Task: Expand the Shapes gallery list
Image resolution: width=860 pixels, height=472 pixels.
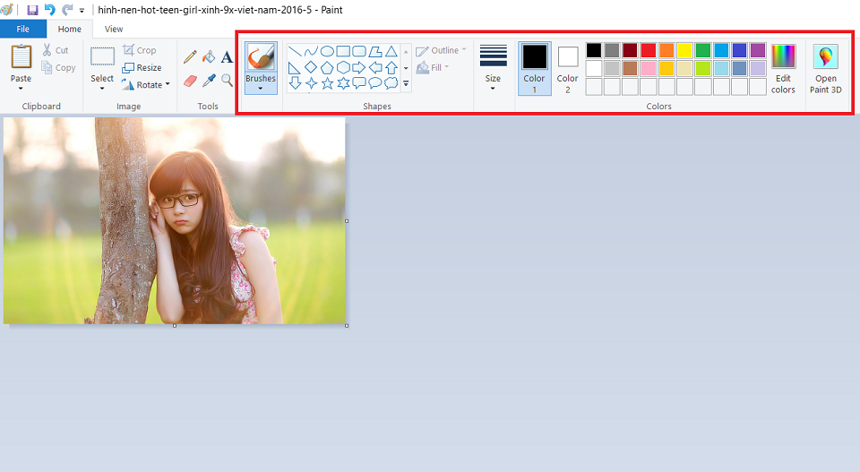Action: point(406,84)
